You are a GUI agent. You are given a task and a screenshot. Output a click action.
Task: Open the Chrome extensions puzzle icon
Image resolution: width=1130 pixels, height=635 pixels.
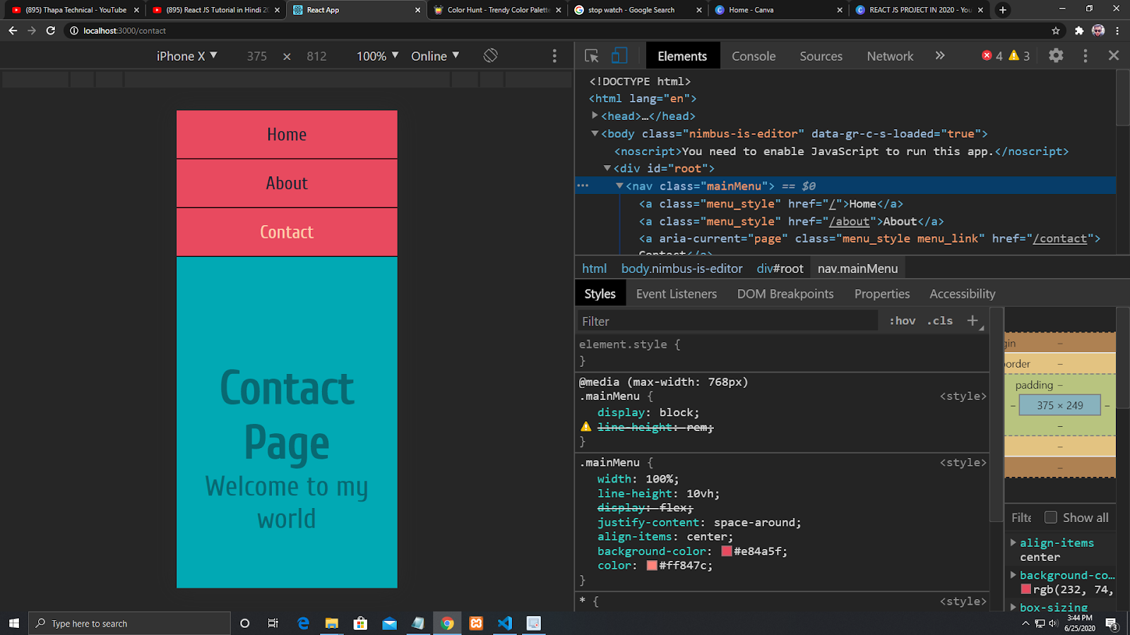[1078, 31]
